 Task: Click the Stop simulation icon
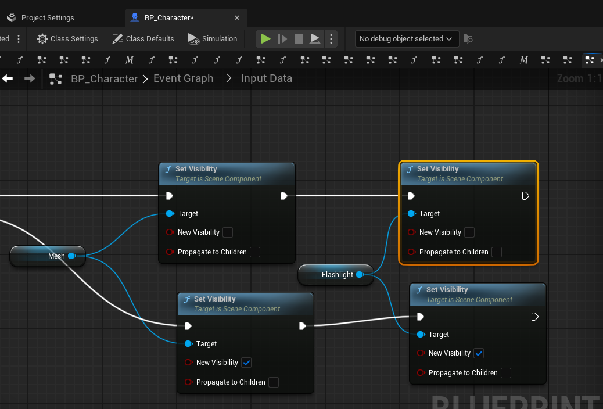299,39
